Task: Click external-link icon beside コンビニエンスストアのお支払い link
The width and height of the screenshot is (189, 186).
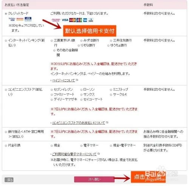Action: coord(107,122)
